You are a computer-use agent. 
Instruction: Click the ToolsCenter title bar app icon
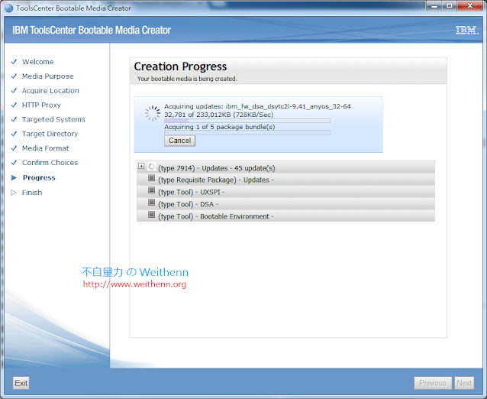(9, 8)
